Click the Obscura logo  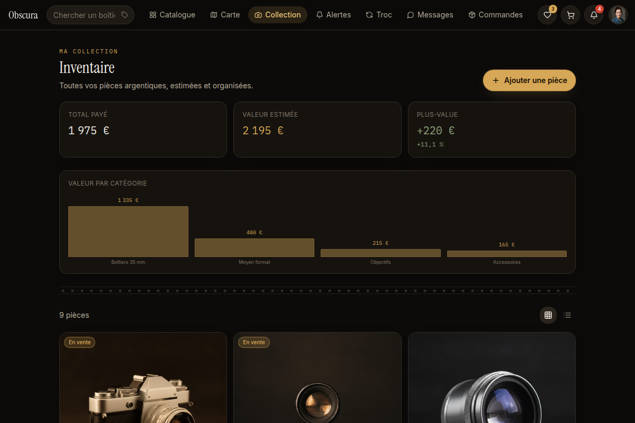(x=23, y=15)
